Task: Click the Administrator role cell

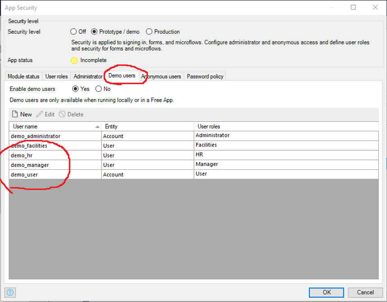Action: [x=286, y=135]
